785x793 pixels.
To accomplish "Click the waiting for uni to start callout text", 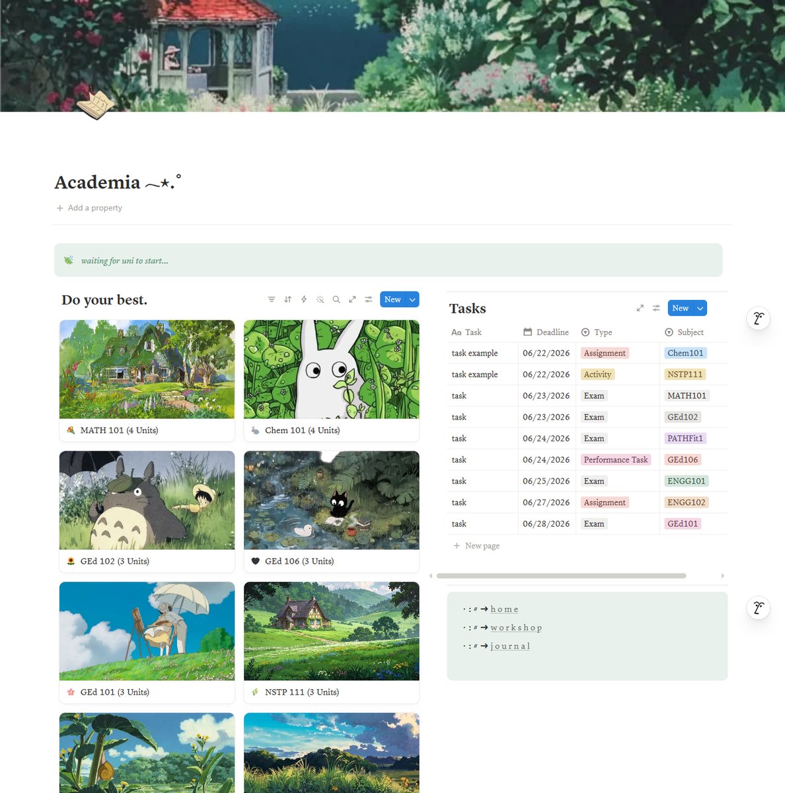I will [x=124, y=261].
